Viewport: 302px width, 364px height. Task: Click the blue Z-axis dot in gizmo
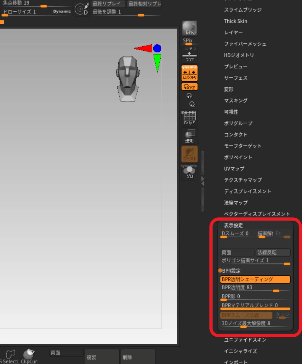pos(157,48)
